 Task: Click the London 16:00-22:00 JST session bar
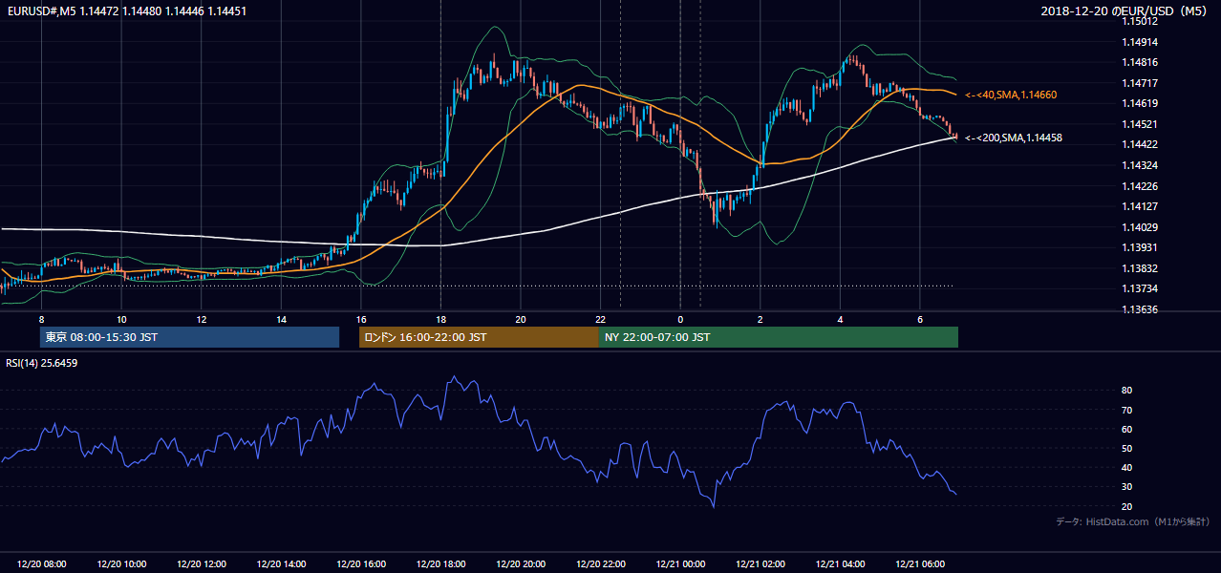pos(479,337)
